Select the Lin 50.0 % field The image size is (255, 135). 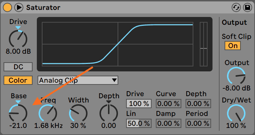139,123
